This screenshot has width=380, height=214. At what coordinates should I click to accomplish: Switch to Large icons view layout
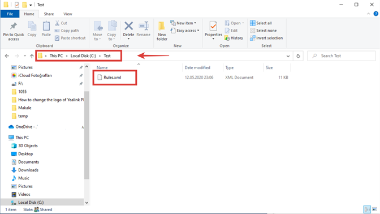tap(375, 209)
